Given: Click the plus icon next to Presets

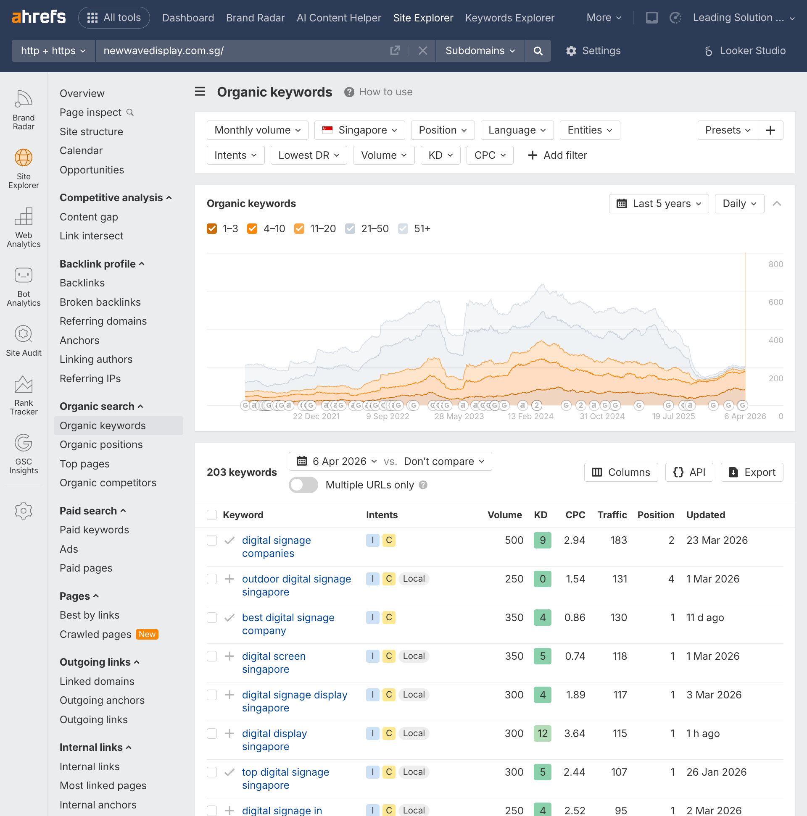Looking at the screenshot, I should click(770, 130).
